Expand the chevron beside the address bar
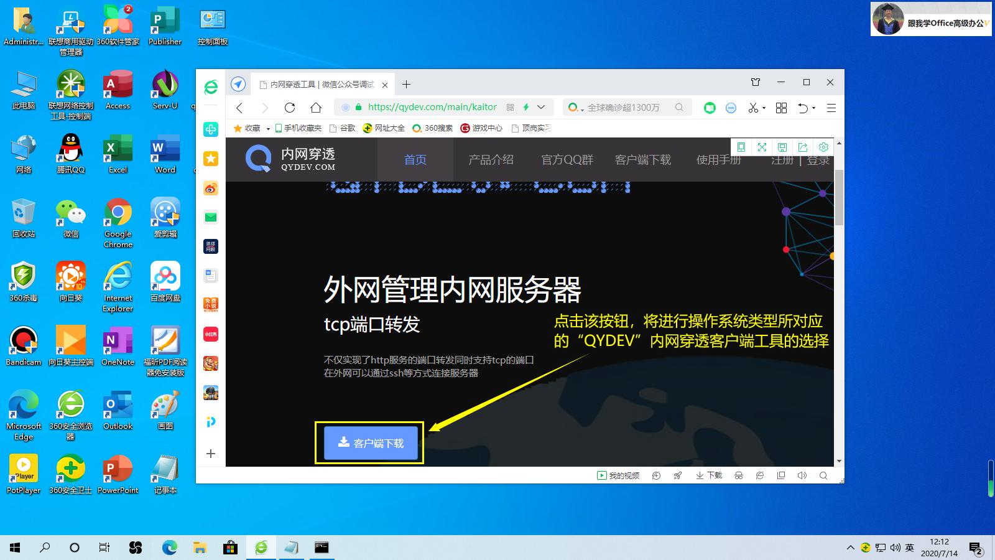 pyautogui.click(x=540, y=107)
